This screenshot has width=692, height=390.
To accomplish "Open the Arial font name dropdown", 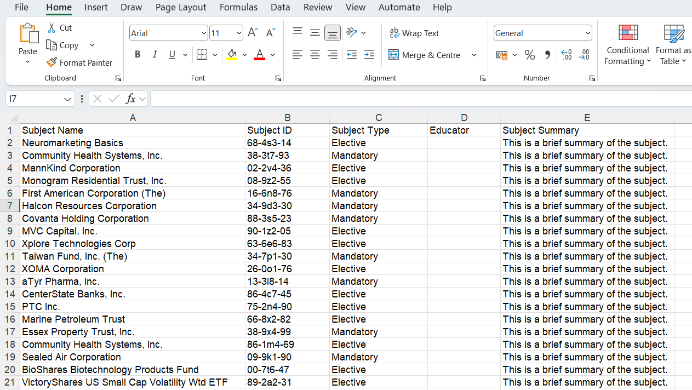I will [204, 33].
